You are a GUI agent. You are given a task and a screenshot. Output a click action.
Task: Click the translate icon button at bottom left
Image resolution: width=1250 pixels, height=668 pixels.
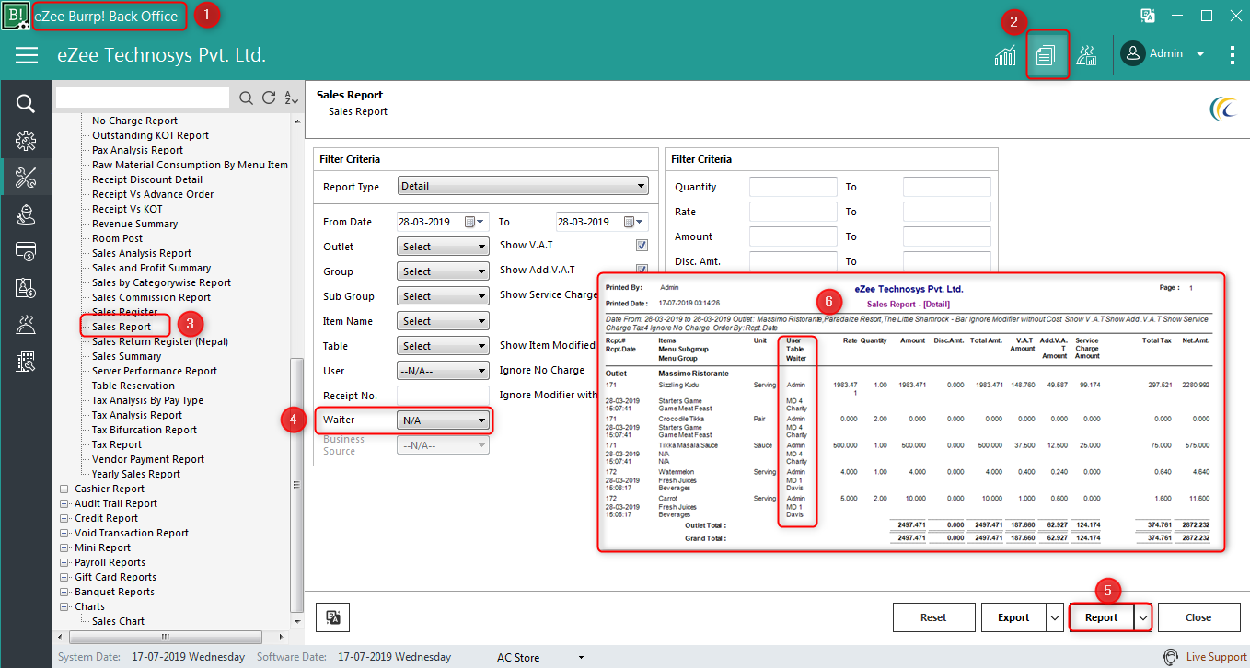tap(333, 617)
